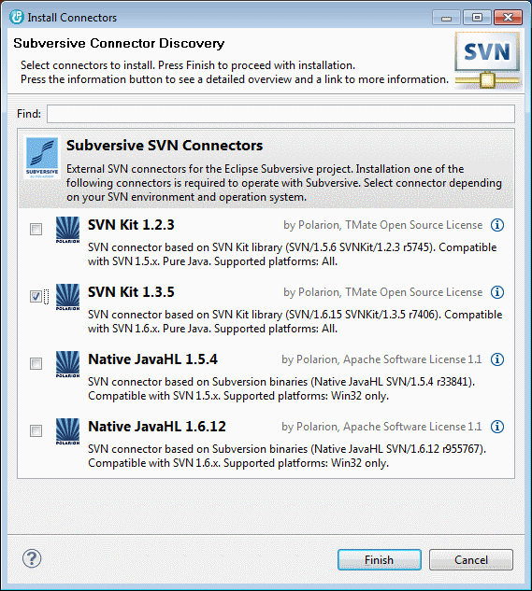Click the Subversive SVN Connectors heading
Screen dimensions: 532x591
pos(165,146)
